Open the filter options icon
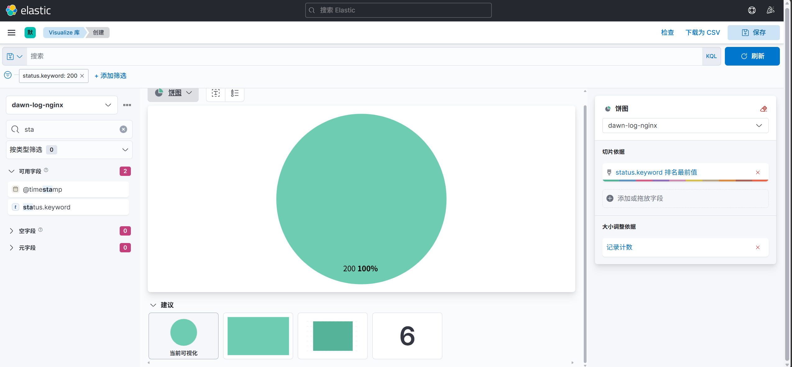The height and width of the screenshot is (367, 792). (x=8, y=75)
